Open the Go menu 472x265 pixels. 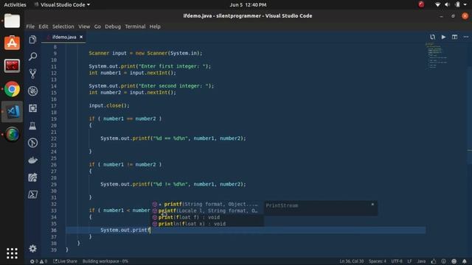click(x=97, y=26)
